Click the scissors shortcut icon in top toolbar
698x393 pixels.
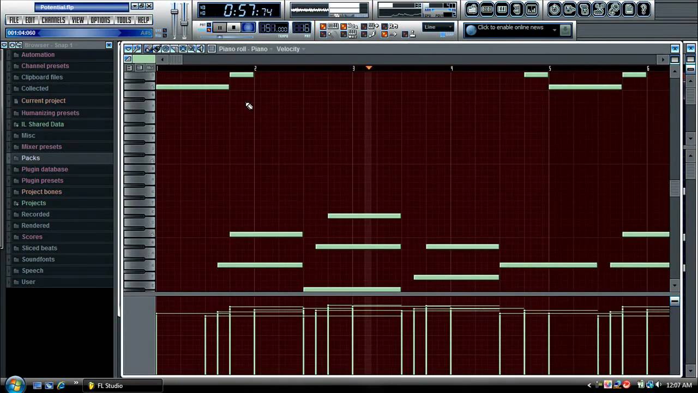[x=599, y=9]
